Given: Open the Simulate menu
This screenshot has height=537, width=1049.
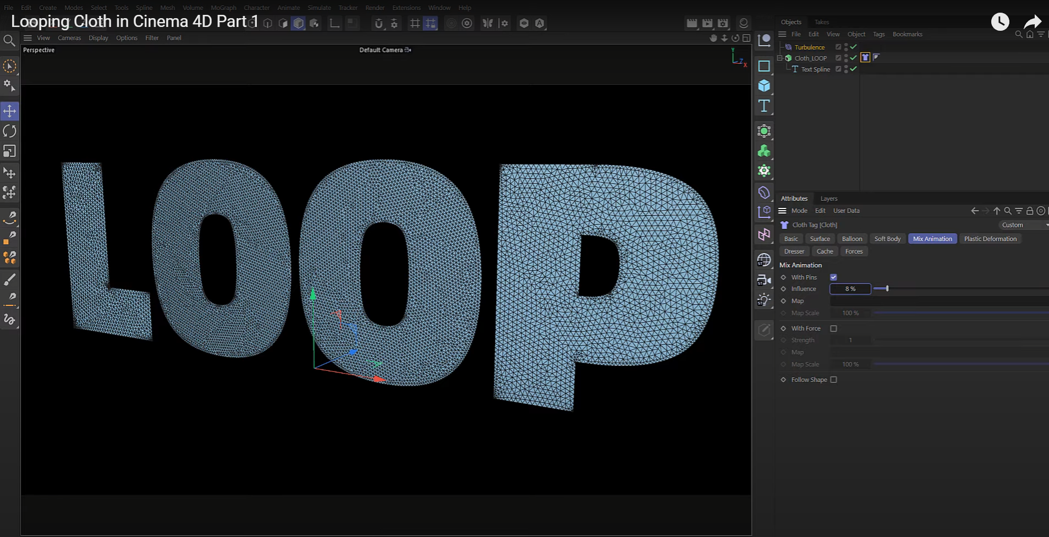Looking at the screenshot, I should 319,8.
